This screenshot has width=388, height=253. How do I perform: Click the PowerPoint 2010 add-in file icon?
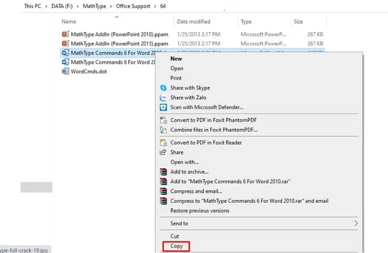click(65, 34)
